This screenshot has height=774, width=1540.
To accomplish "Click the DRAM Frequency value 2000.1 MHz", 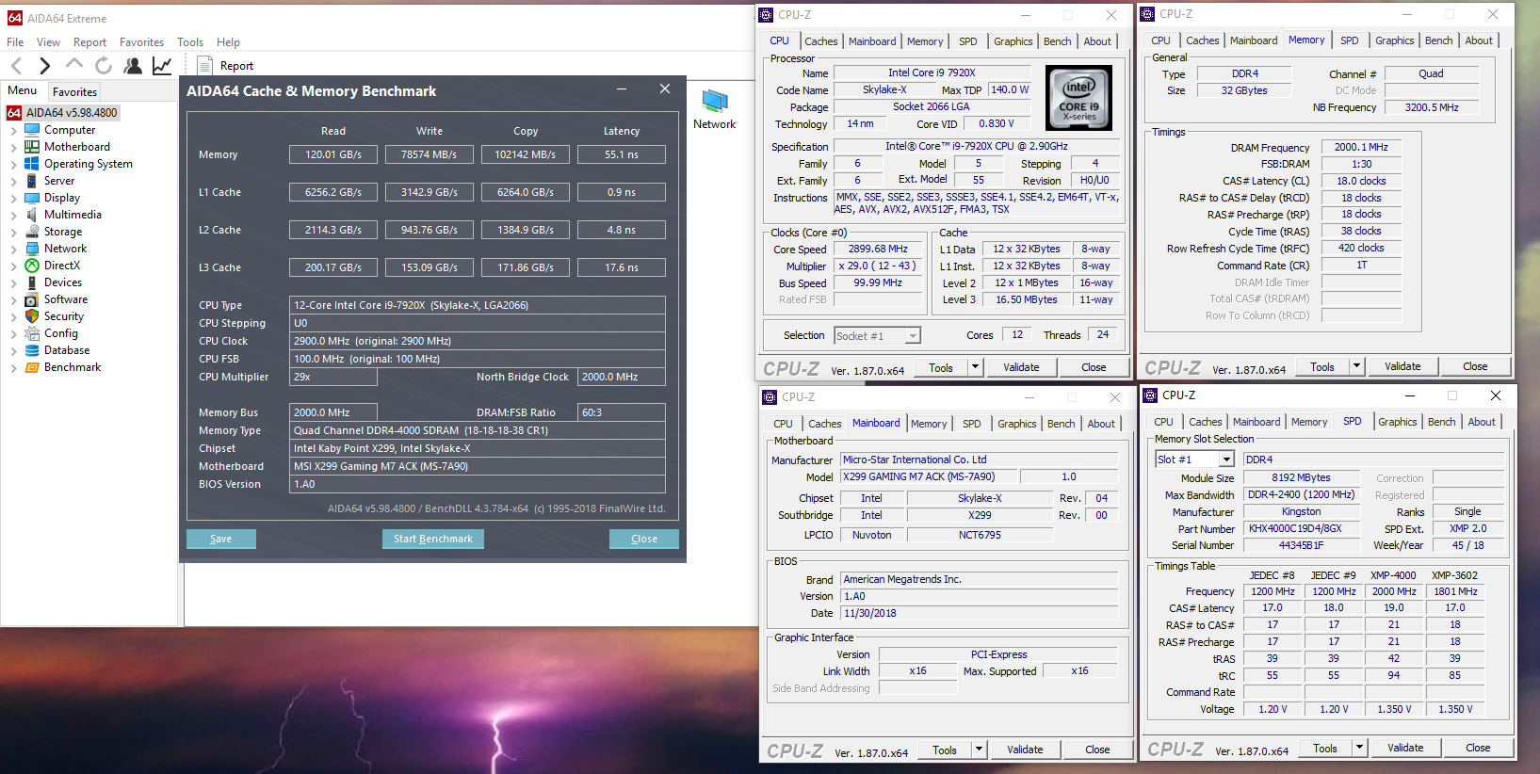I will click(1362, 147).
